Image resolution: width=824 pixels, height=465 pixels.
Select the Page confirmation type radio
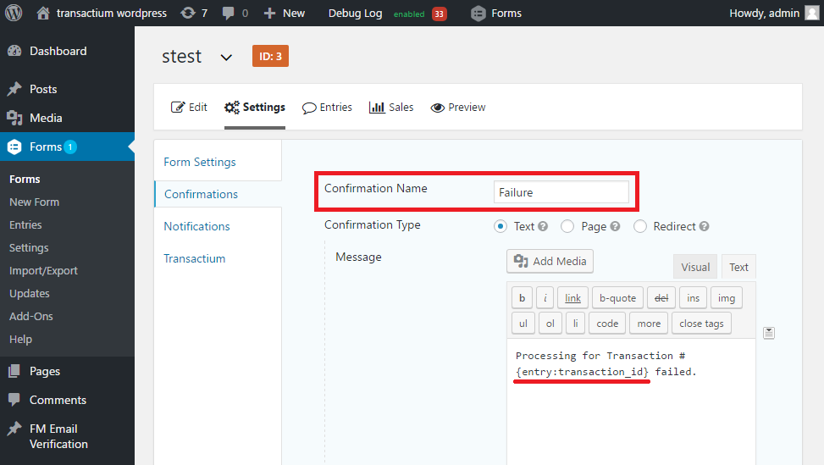click(567, 226)
